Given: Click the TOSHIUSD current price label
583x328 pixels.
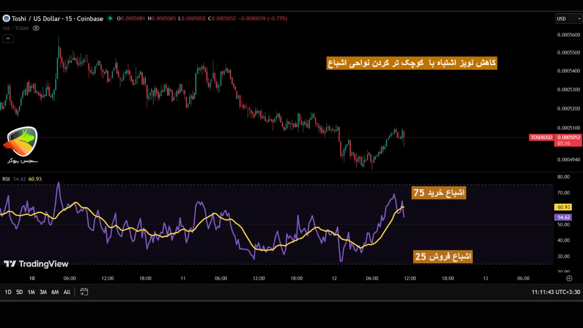Looking at the screenshot, I should coord(541,138).
